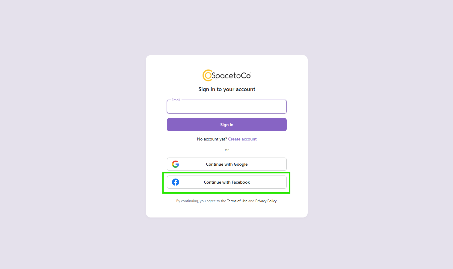Viewport: 453px width, 269px height.
Task: Click the 'or' divider text
Action: pos(226,150)
